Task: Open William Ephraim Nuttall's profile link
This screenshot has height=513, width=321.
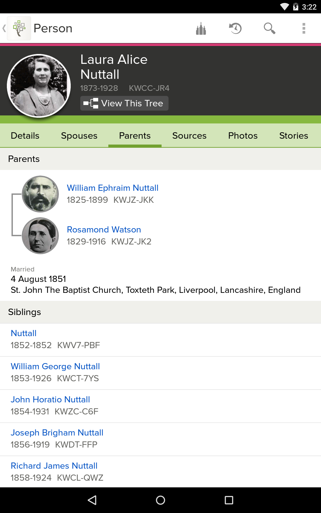Action: coord(113,188)
